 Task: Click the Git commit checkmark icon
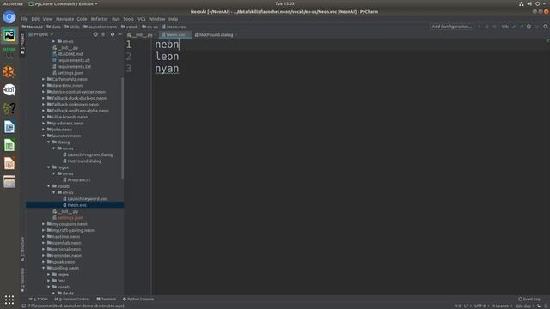522,27
